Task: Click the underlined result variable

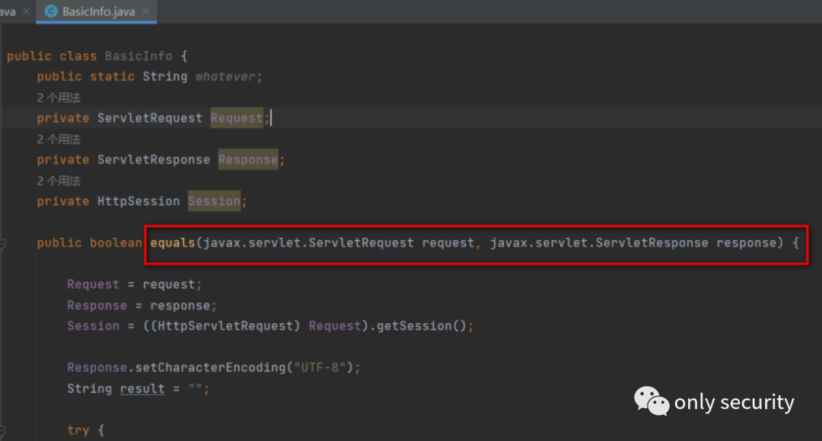Action: coord(142,388)
